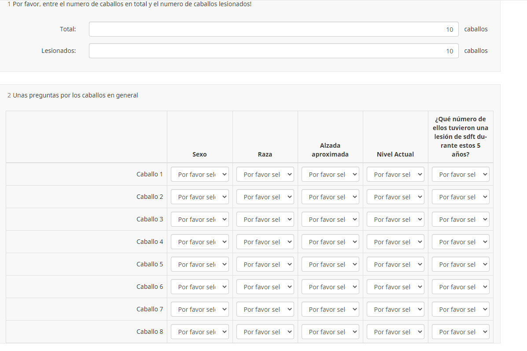Select Sexo dropdown for Caballo 3
527x351 pixels.
tap(200, 220)
